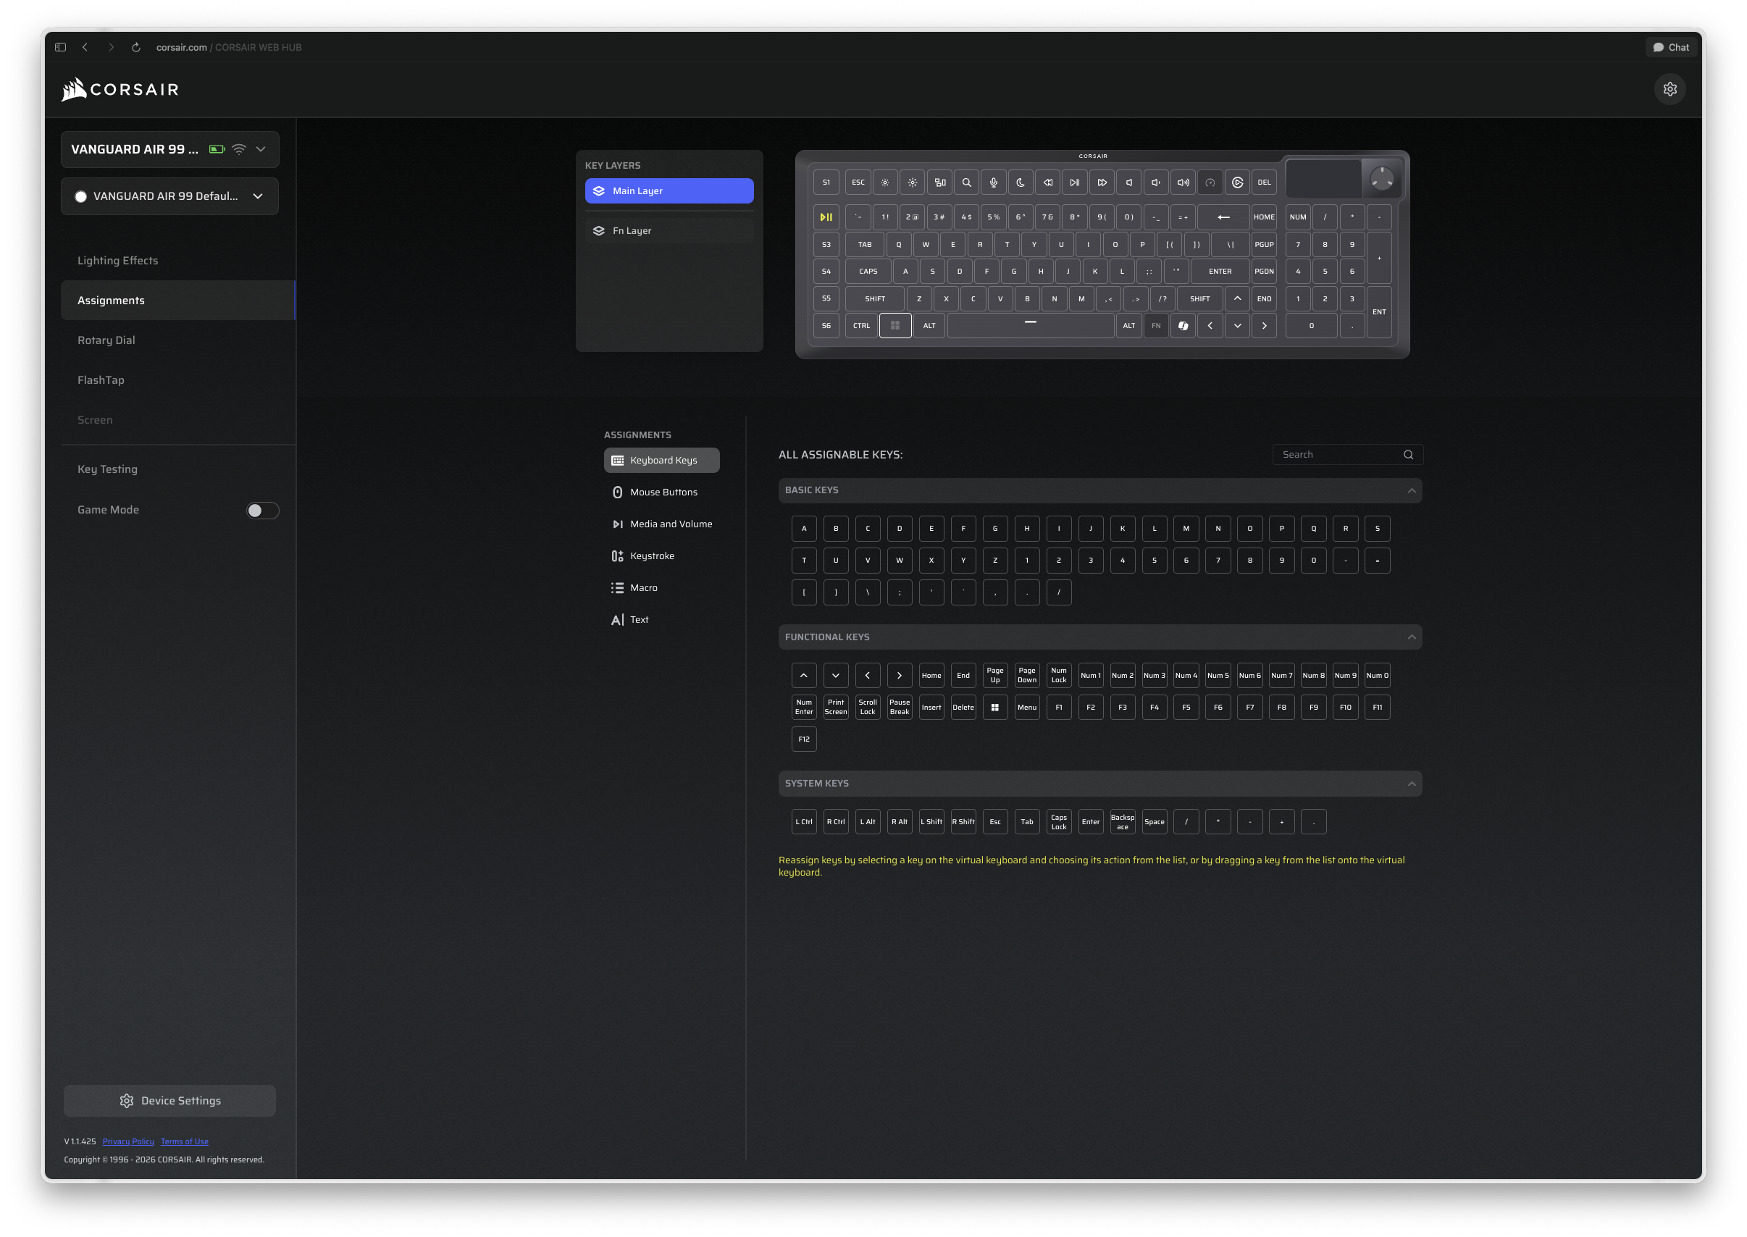Click search magnifier icon in search box
Screen dimensions: 1747x1237
1408,455
